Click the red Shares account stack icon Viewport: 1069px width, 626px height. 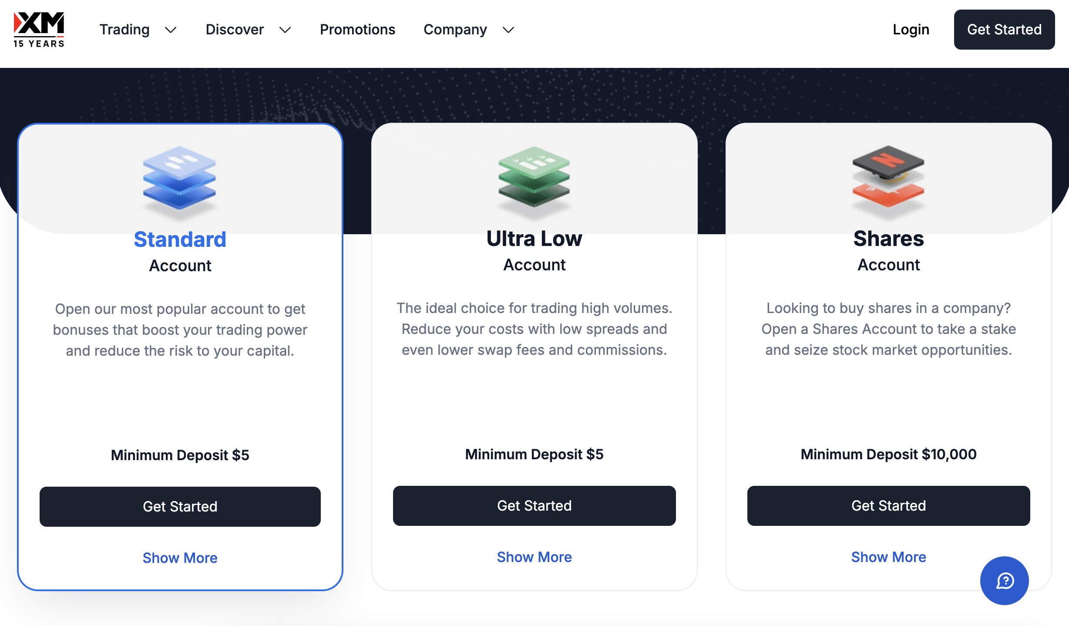[x=888, y=178]
